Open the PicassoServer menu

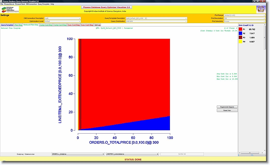click(9, 4)
